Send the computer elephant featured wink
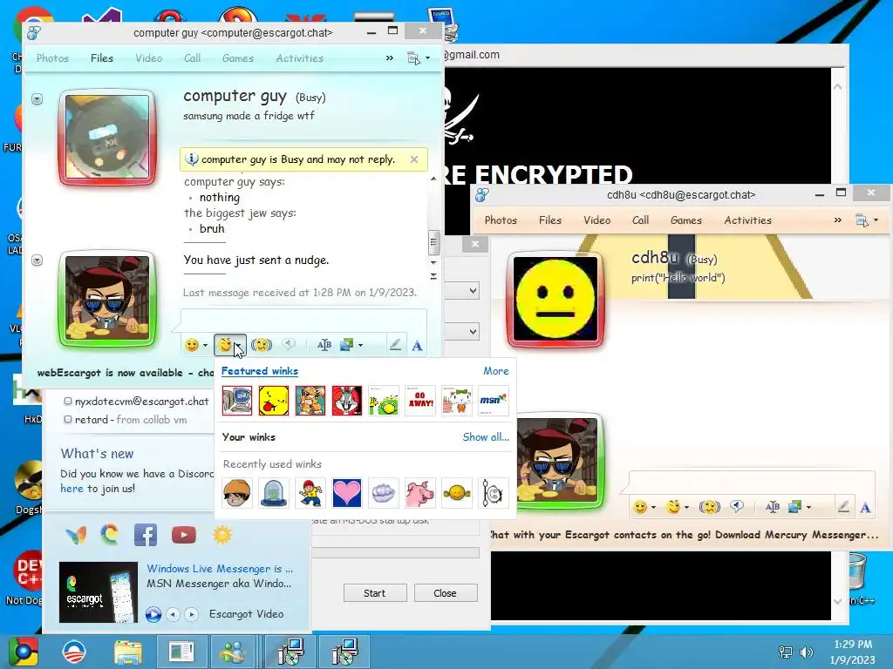Image resolution: width=893 pixels, height=669 pixels. (237, 401)
